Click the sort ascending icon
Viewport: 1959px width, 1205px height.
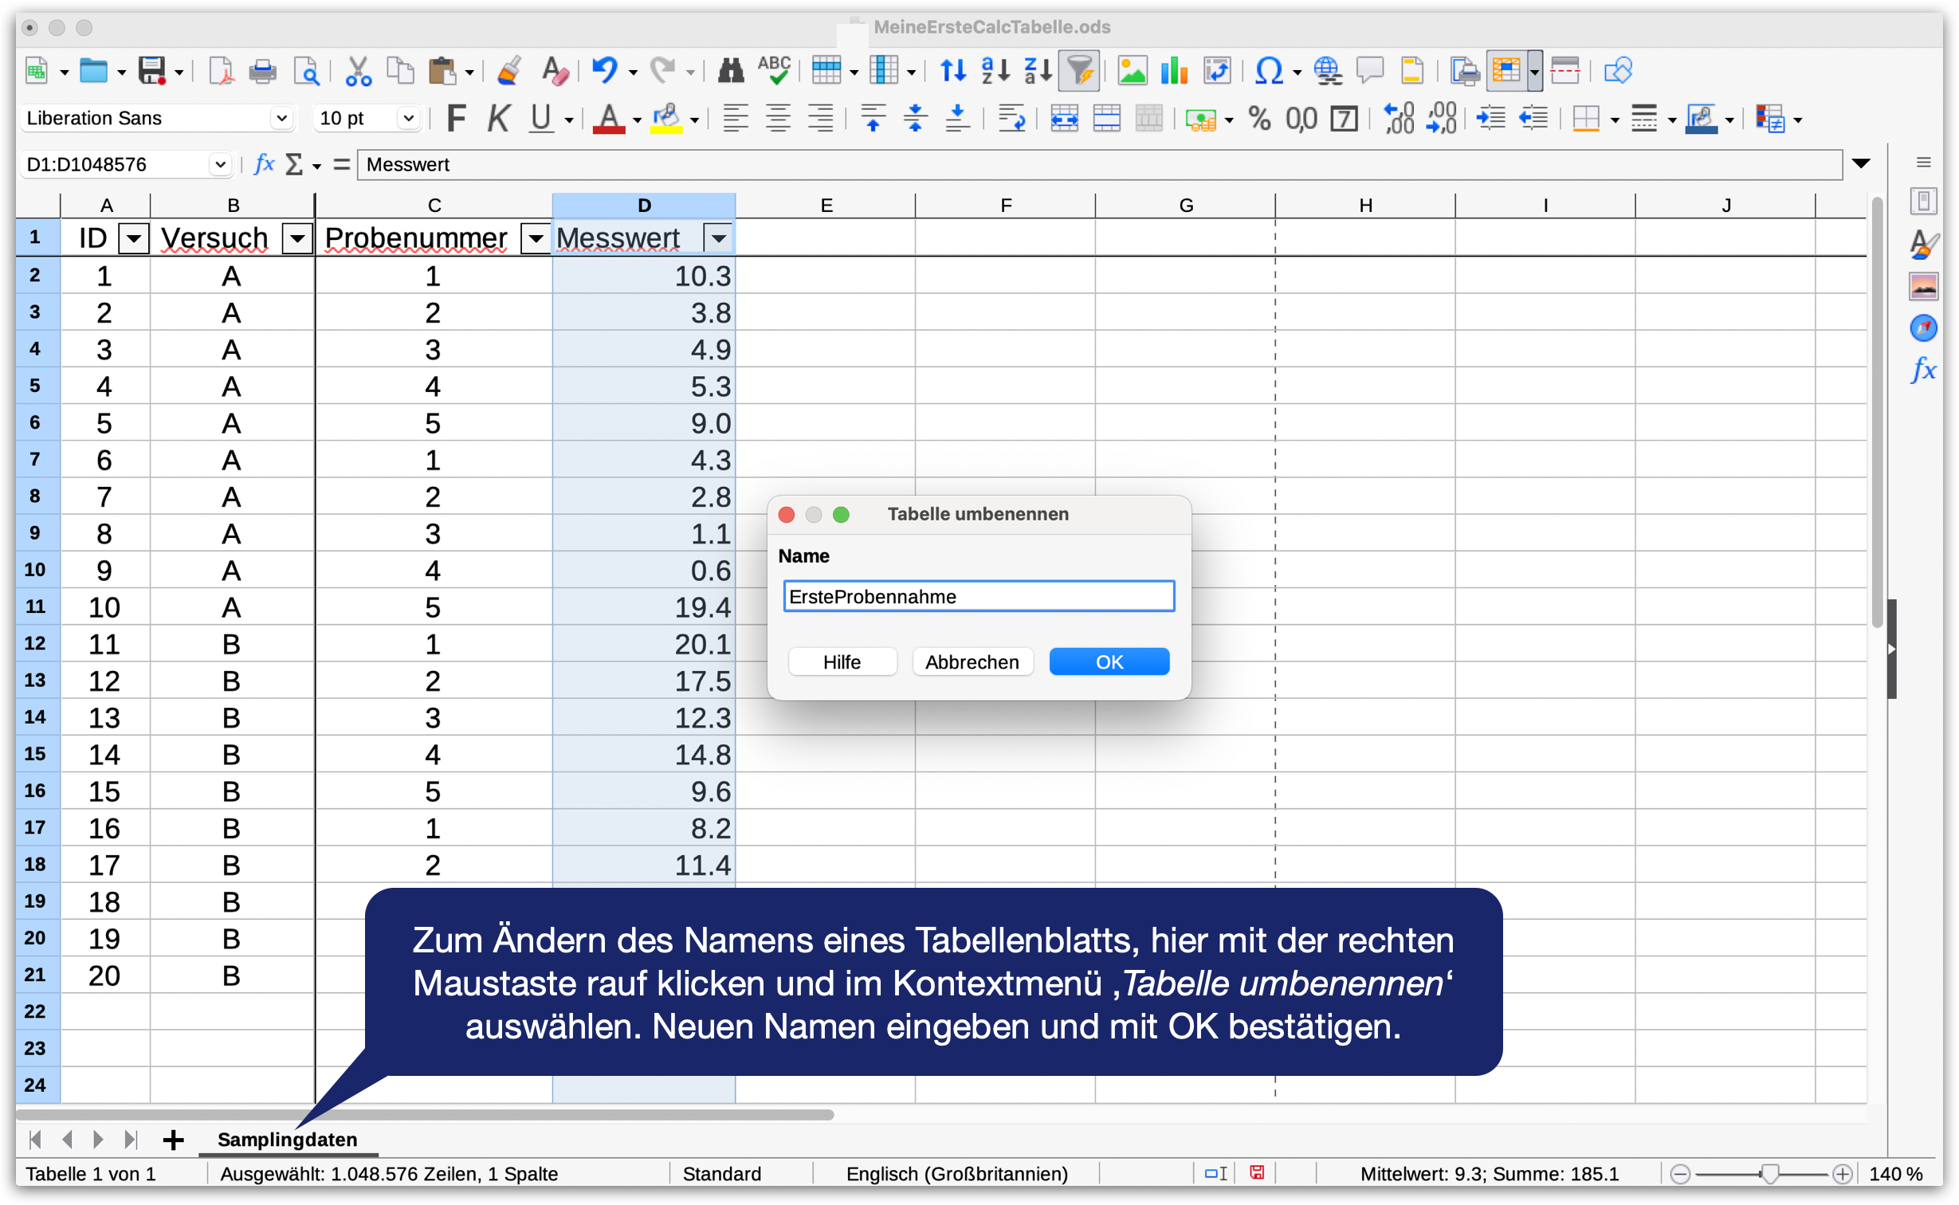click(995, 72)
